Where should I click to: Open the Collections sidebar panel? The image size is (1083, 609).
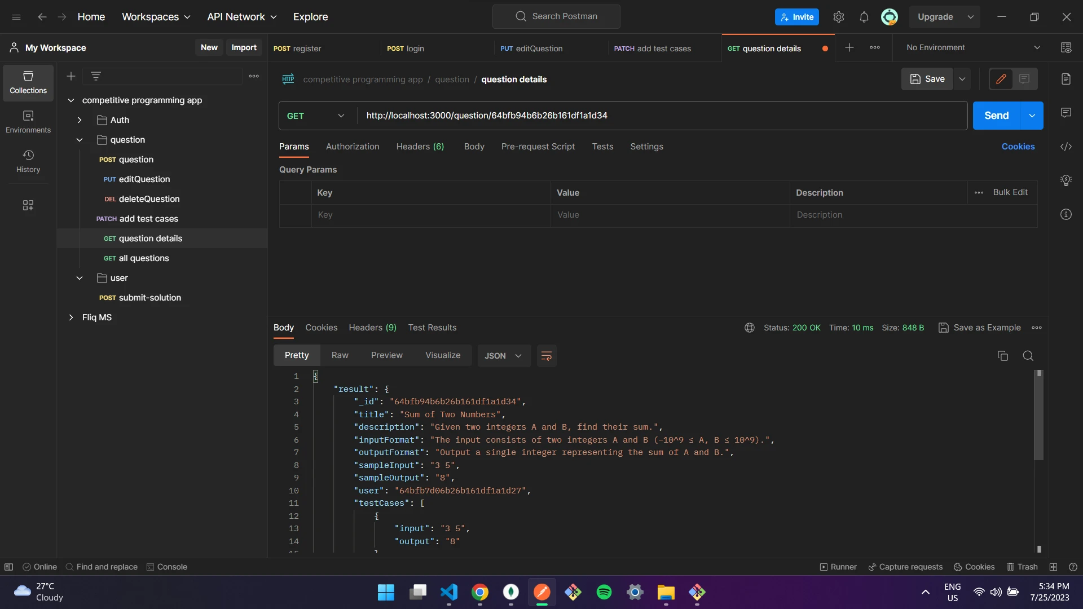[x=28, y=82]
